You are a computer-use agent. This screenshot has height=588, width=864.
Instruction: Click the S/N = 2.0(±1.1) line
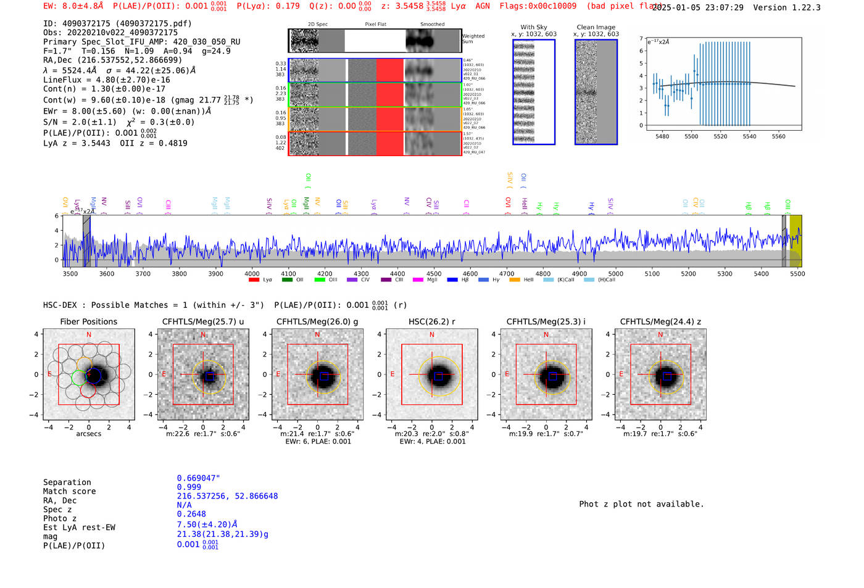tap(119, 122)
